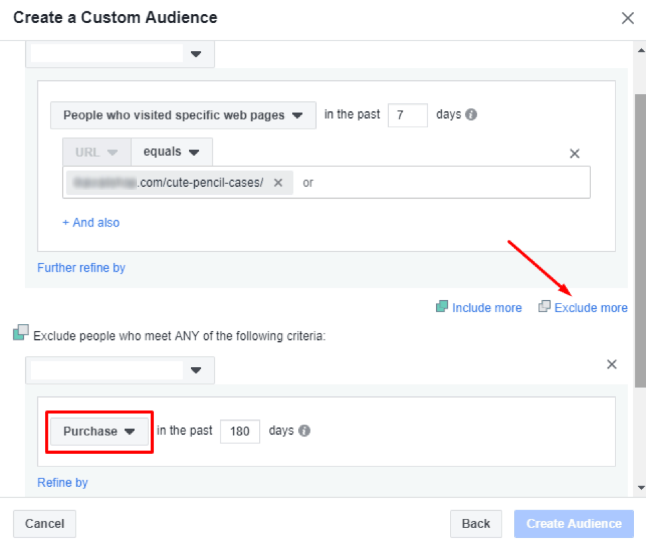This screenshot has height=548, width=646.
Task: Expand the URL field dropdown
Action: 95,152
